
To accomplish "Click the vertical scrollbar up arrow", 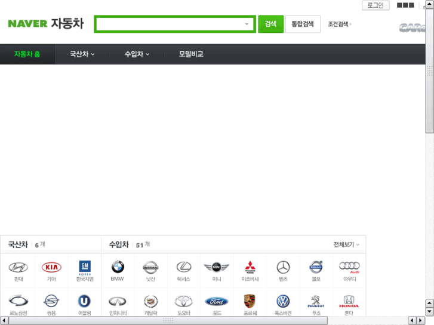I will [x=429, y=5].
